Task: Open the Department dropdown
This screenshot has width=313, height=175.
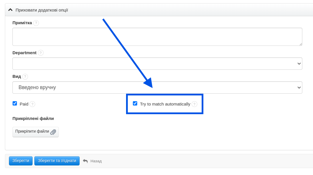Action: tap(157, 64)
